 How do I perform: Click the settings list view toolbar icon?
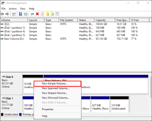coord(57,14)
